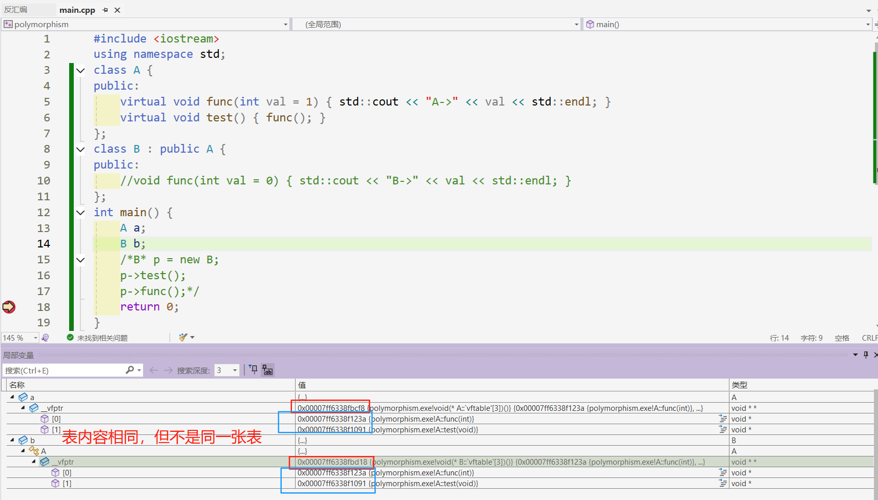This screenshot has height=500, width=878.
Task: Collapse base class A under variable b
Action: [23, 451]
